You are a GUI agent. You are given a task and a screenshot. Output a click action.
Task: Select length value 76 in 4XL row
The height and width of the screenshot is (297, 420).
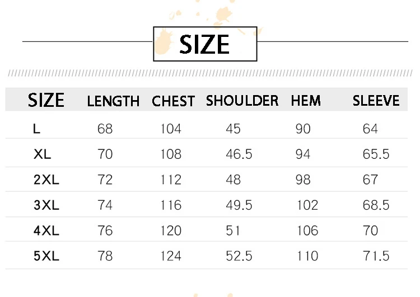click(x=105, y=230)
